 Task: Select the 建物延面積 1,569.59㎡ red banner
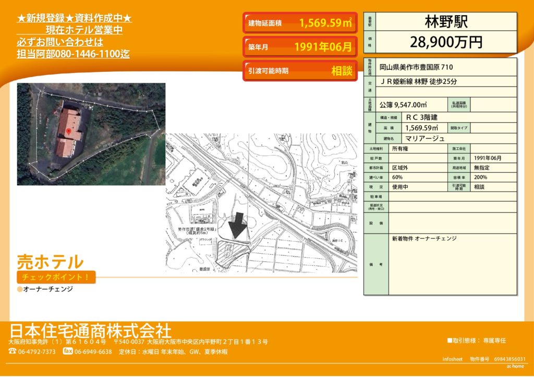[300, 23]
